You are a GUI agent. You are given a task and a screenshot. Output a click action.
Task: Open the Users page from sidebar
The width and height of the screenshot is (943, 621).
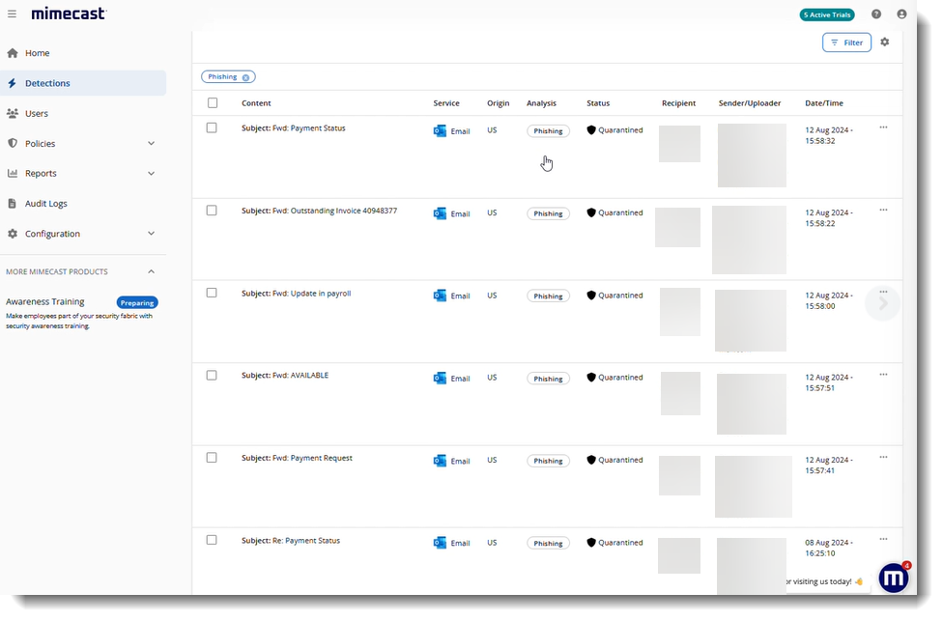click(x=37, y=113)
